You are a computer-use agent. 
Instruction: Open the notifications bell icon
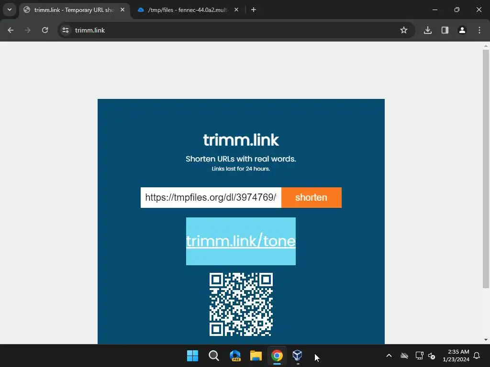[x=477, y=356]
